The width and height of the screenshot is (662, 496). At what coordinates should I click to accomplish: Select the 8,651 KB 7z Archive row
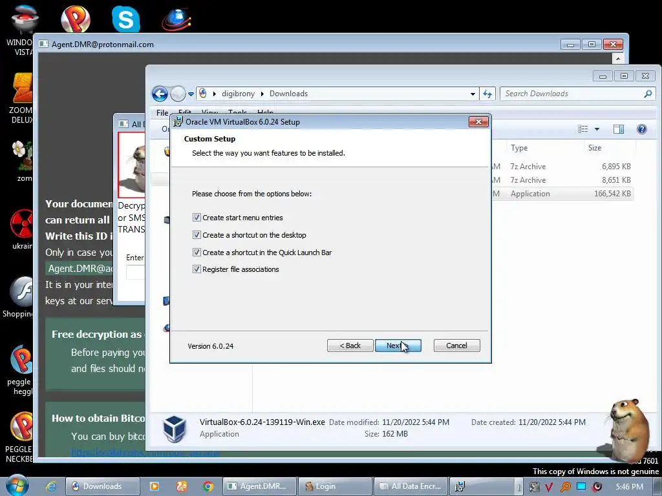click(x=563, y=180)
